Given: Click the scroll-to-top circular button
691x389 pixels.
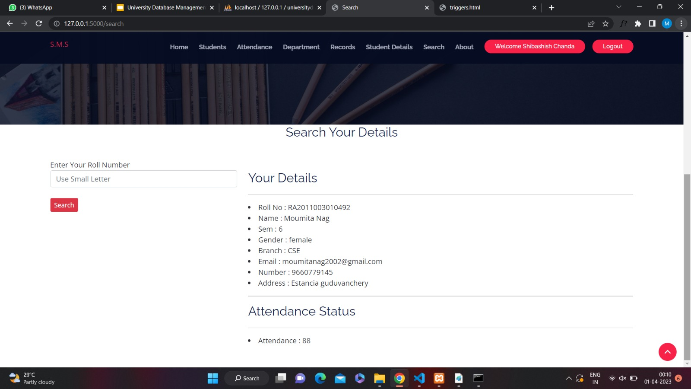Looking at the screenshot, I should point(667,352).
